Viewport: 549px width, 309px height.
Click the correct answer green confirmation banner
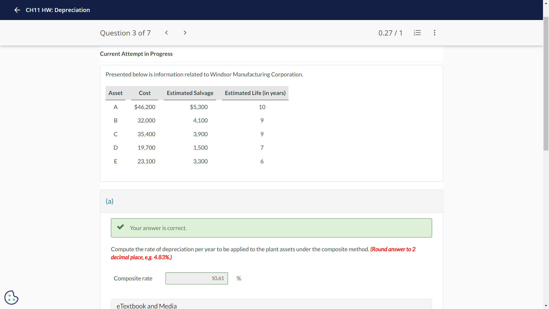[271, 228]
